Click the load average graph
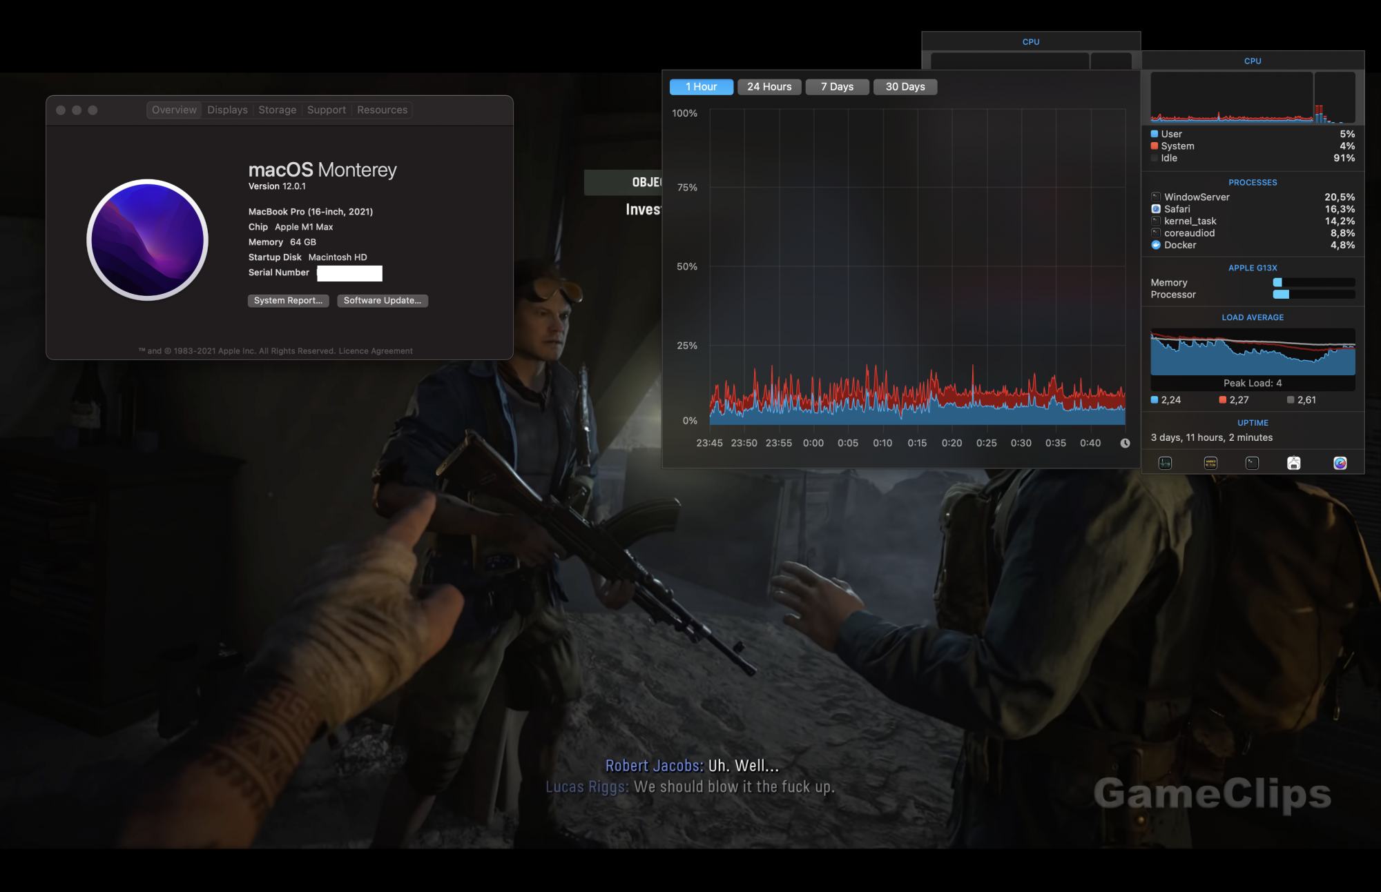 pos(1252,352)
